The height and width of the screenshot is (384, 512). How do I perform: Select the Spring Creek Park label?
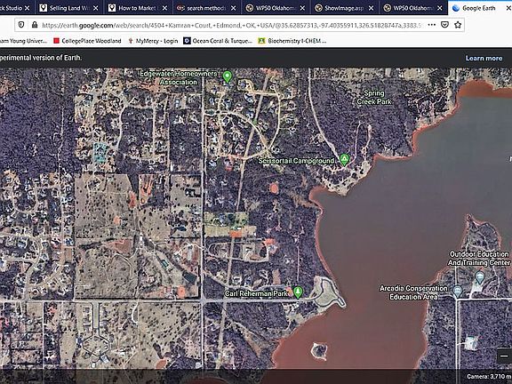374,97
